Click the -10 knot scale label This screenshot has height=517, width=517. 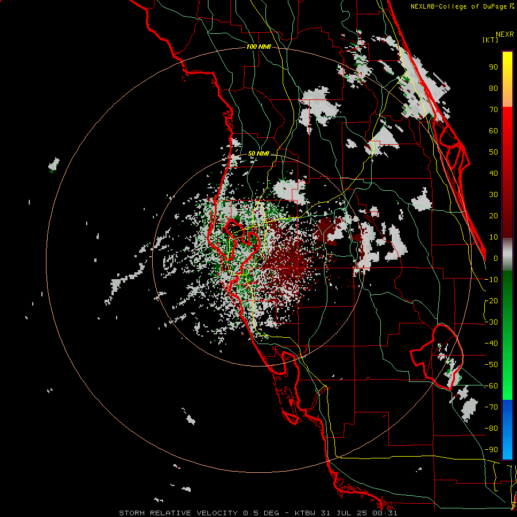491,280
